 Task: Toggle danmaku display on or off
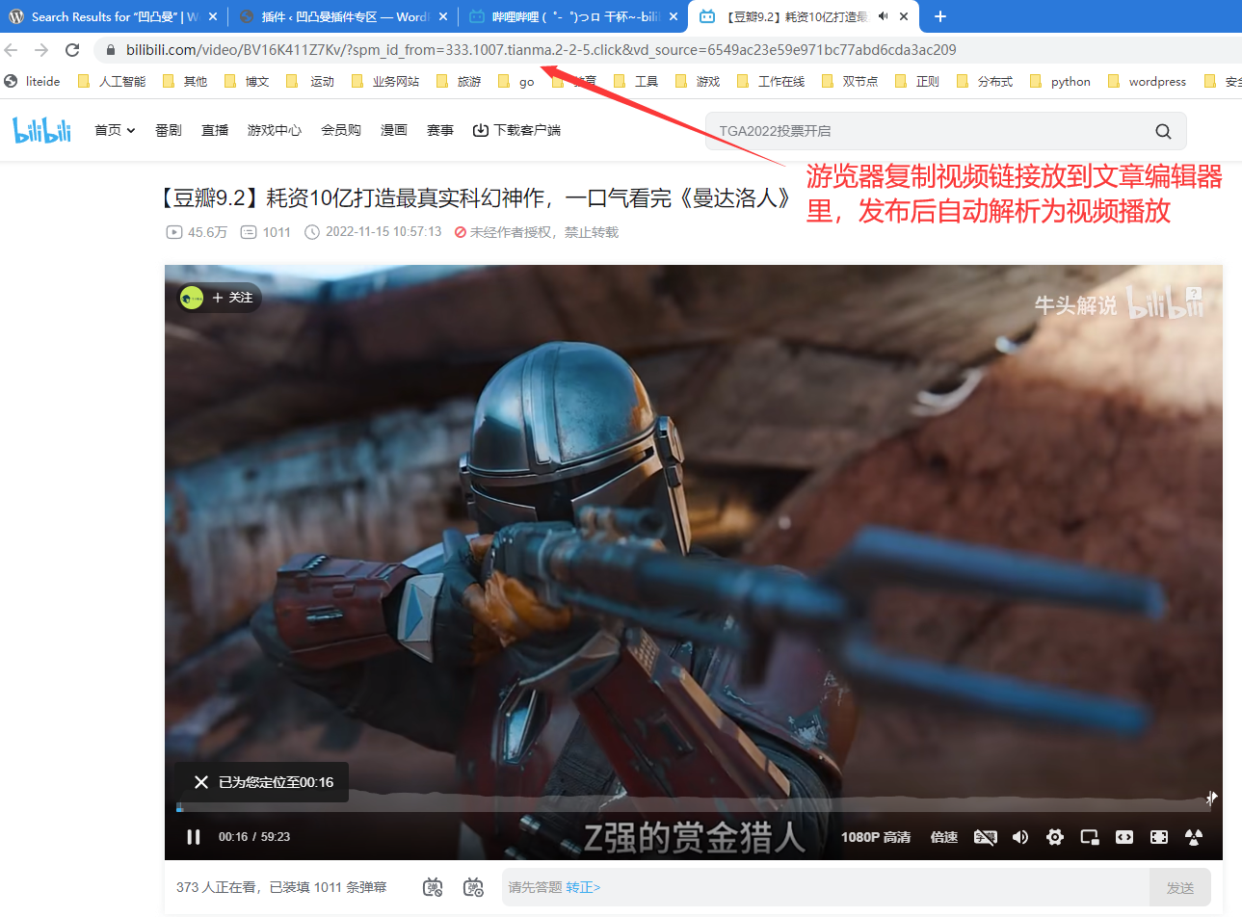tap(433, 887)
